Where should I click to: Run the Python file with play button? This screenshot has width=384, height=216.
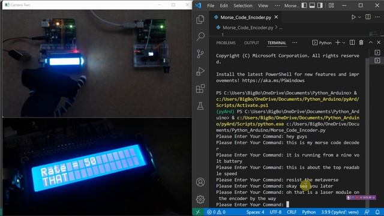click(353, 17)
